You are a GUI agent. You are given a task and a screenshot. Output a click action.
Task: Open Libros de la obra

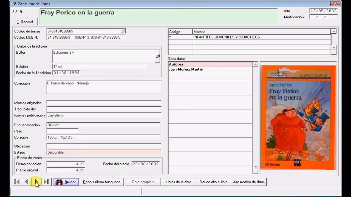pos(178,181)
